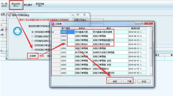Click scroll down arrow in report list

pos(151,74)
